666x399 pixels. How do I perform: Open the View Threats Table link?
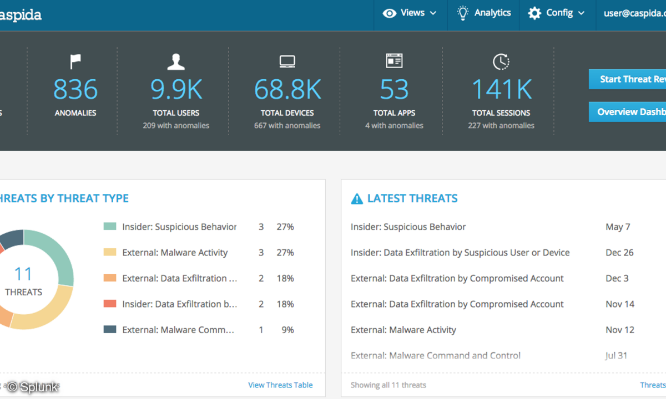point(280,385)
